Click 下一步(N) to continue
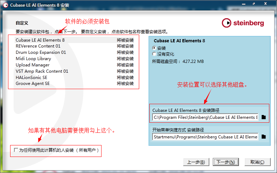This screenshot has height=173, width=277. 226,162
